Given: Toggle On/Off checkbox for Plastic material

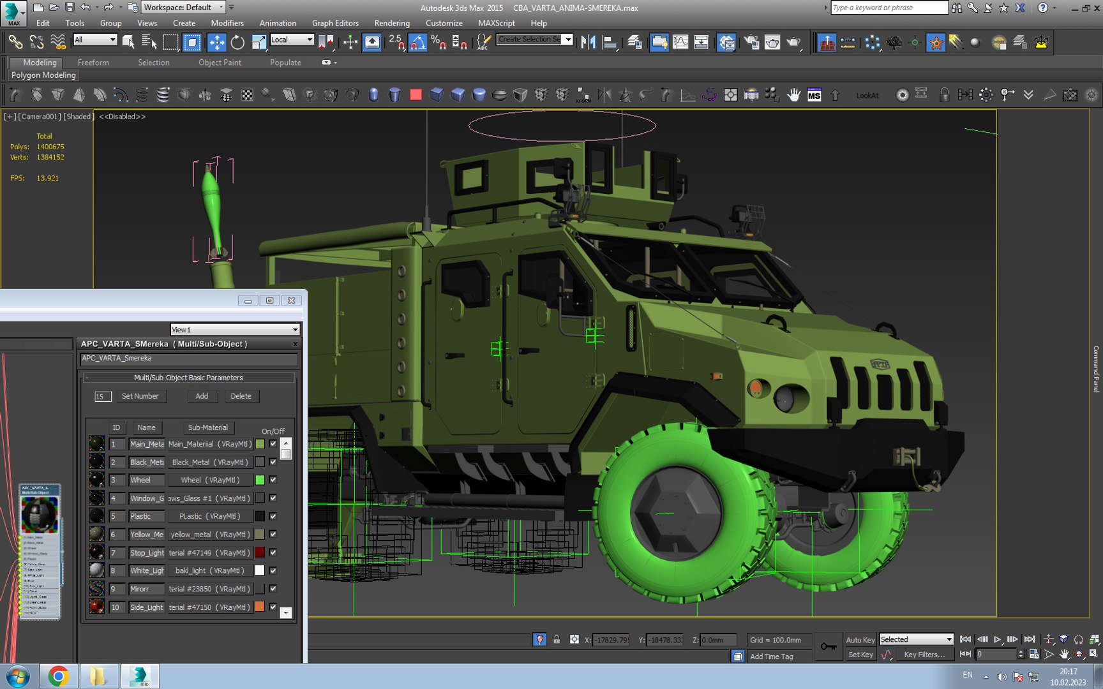Looking at the screenshot, I should pyautogui.click(x=273, y=516).
